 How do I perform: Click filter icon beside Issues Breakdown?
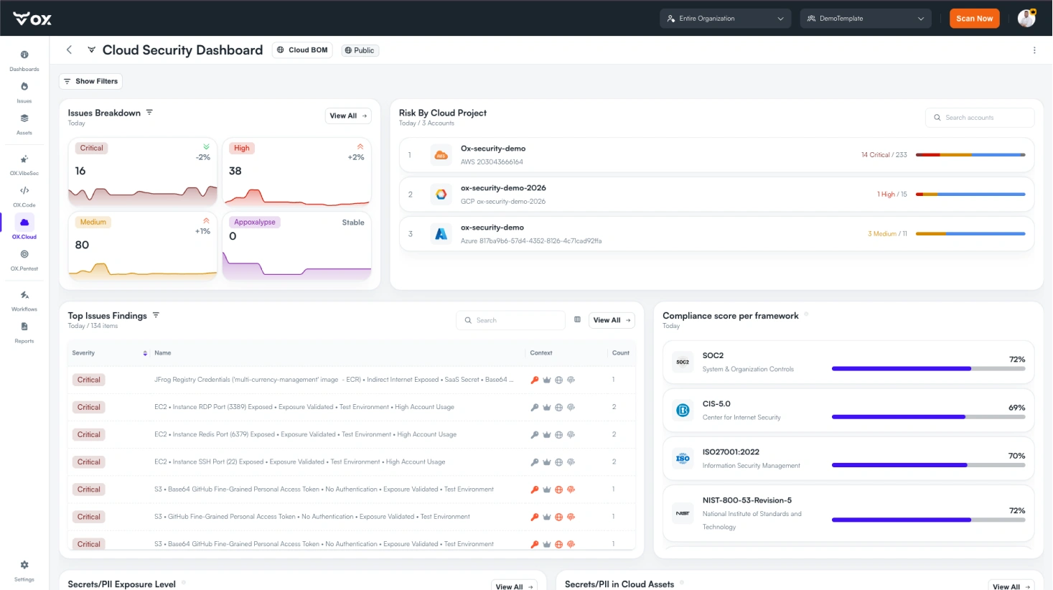click(149, 113)
